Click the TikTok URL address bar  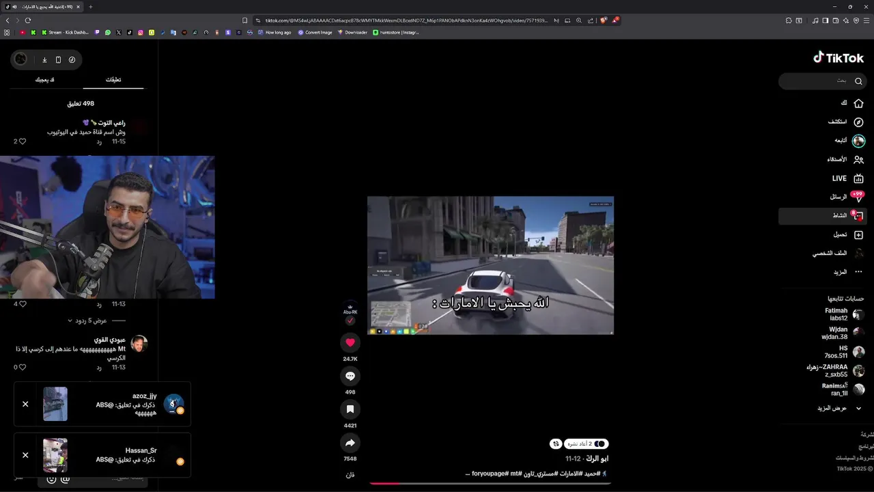coord(406,20)
